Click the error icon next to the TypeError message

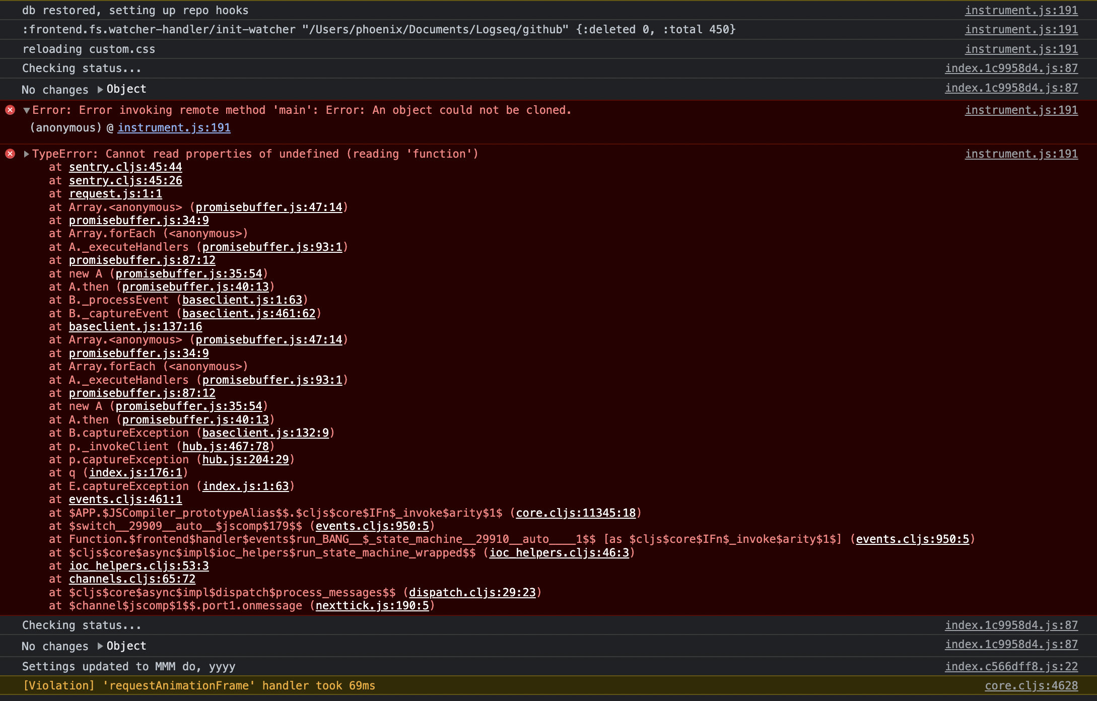tap(9, 154)
